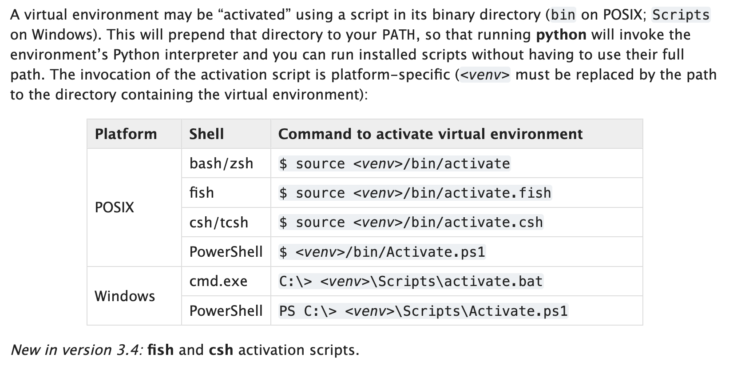Click the PowerShell cell in the Windows rows

pos(226,310)
